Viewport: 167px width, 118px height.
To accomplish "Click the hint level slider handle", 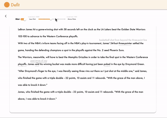I will pyautogui.click(x=51, y=19).
